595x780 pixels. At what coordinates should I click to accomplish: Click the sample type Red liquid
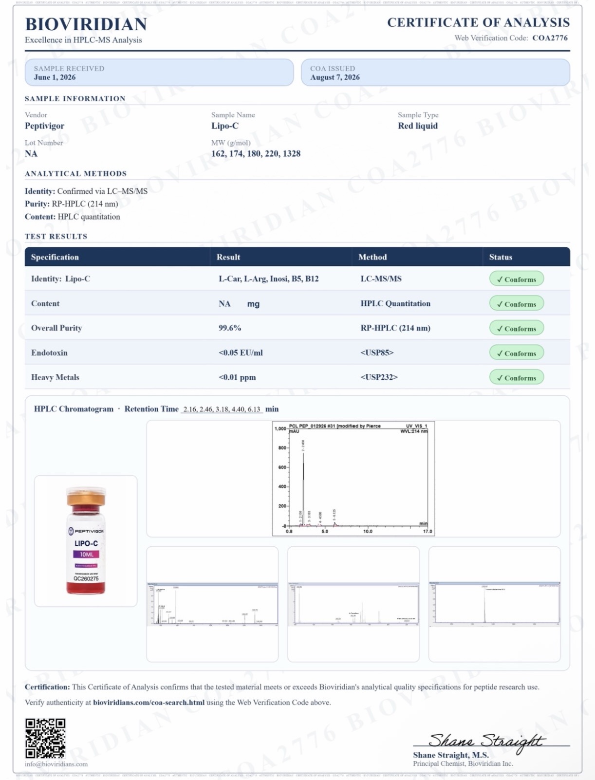click(x=418, y=126)
